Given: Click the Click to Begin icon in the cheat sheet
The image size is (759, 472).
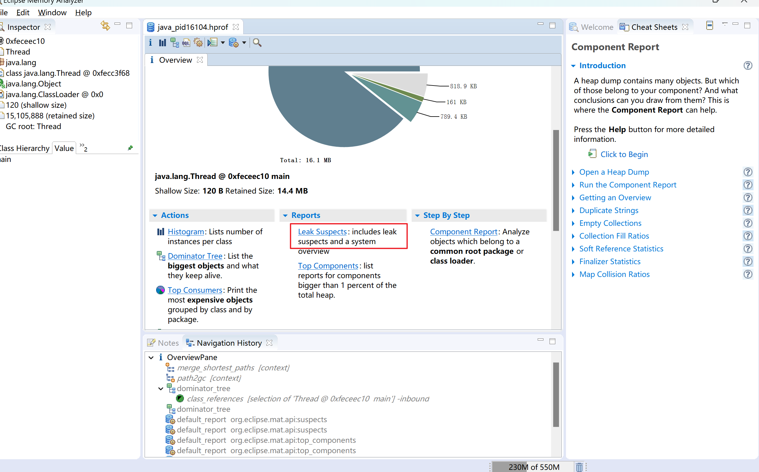Looking at the screenshot, I should tap(592, 154).
